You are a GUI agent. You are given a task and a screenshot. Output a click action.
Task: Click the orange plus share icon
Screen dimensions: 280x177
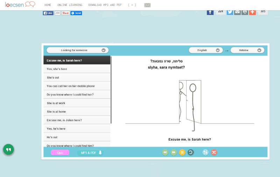[252, 12]
